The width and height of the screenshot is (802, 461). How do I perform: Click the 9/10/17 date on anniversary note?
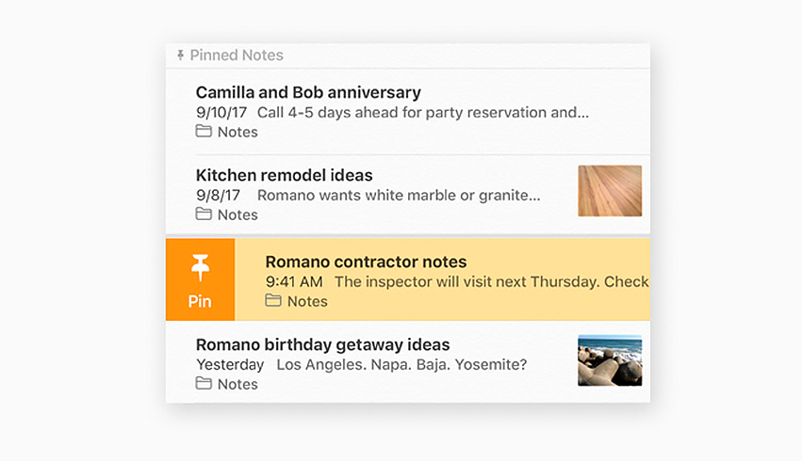[x=221, y=112]
